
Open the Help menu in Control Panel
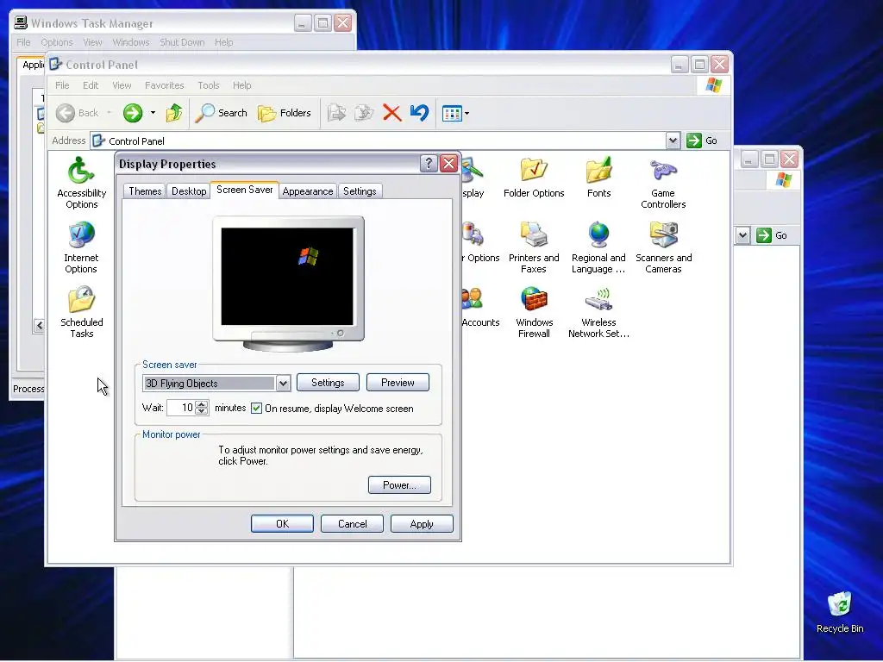(x=241, y=85)
